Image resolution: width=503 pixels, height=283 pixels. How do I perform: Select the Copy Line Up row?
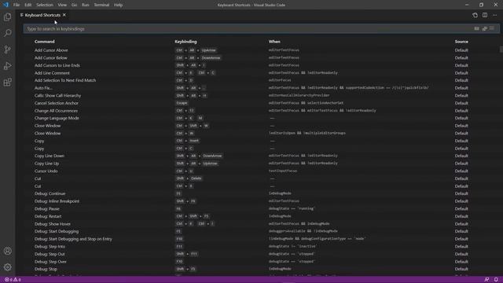(261, 164)
